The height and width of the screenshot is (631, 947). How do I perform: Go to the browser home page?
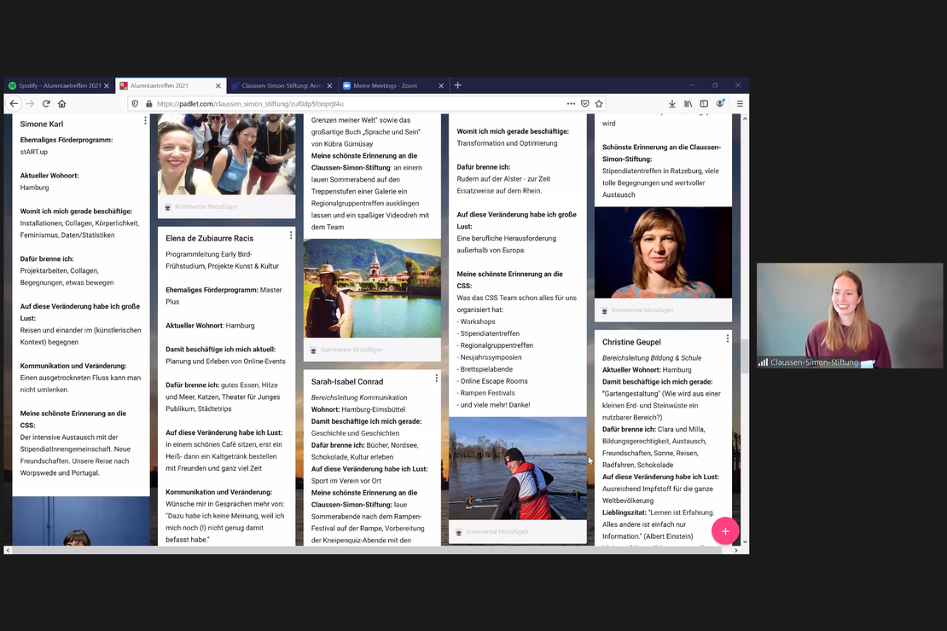[61, 103]
